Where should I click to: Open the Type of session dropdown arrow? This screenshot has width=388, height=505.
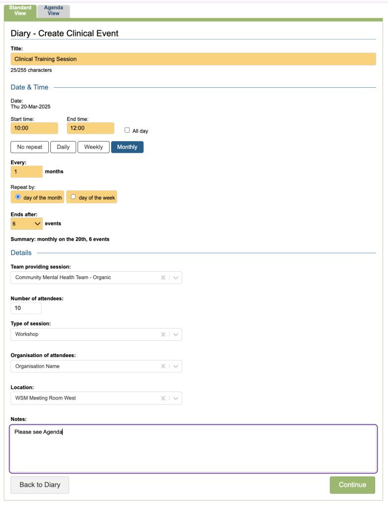(176, 334)
